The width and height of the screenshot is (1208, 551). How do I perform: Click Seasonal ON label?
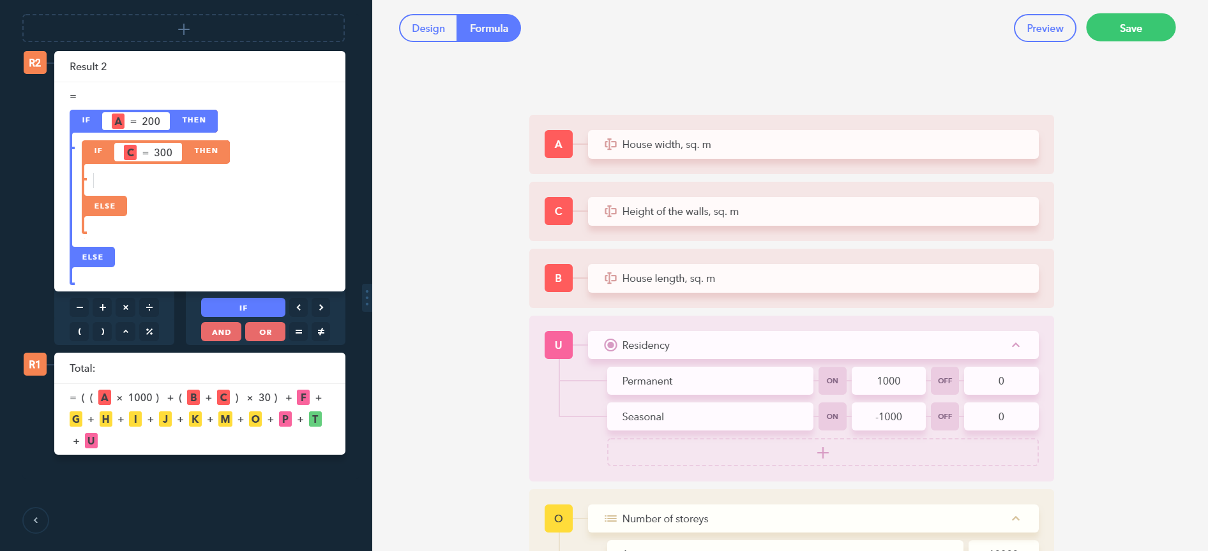833,416
